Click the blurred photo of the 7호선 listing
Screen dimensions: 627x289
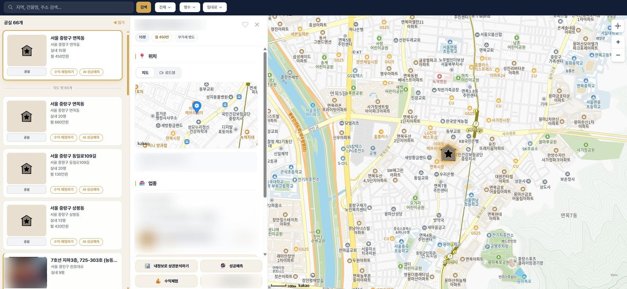pyautogui.click(x=27, y=273)
